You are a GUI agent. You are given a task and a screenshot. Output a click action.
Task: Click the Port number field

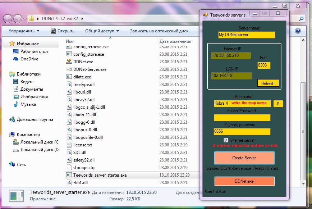click(264, 65)
